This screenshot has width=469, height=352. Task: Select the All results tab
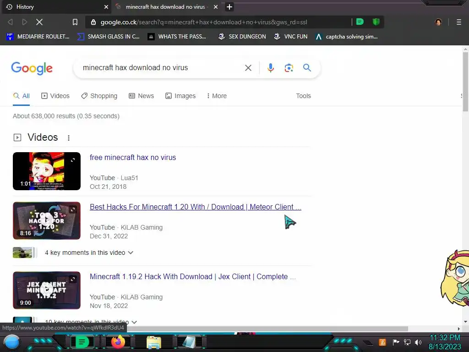tap(21, 96)
